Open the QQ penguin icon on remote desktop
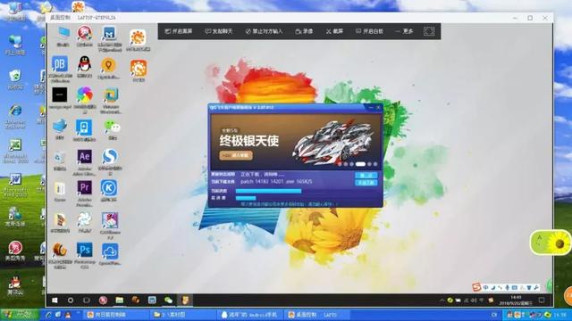Screen dimensions: 572x321 84,64
